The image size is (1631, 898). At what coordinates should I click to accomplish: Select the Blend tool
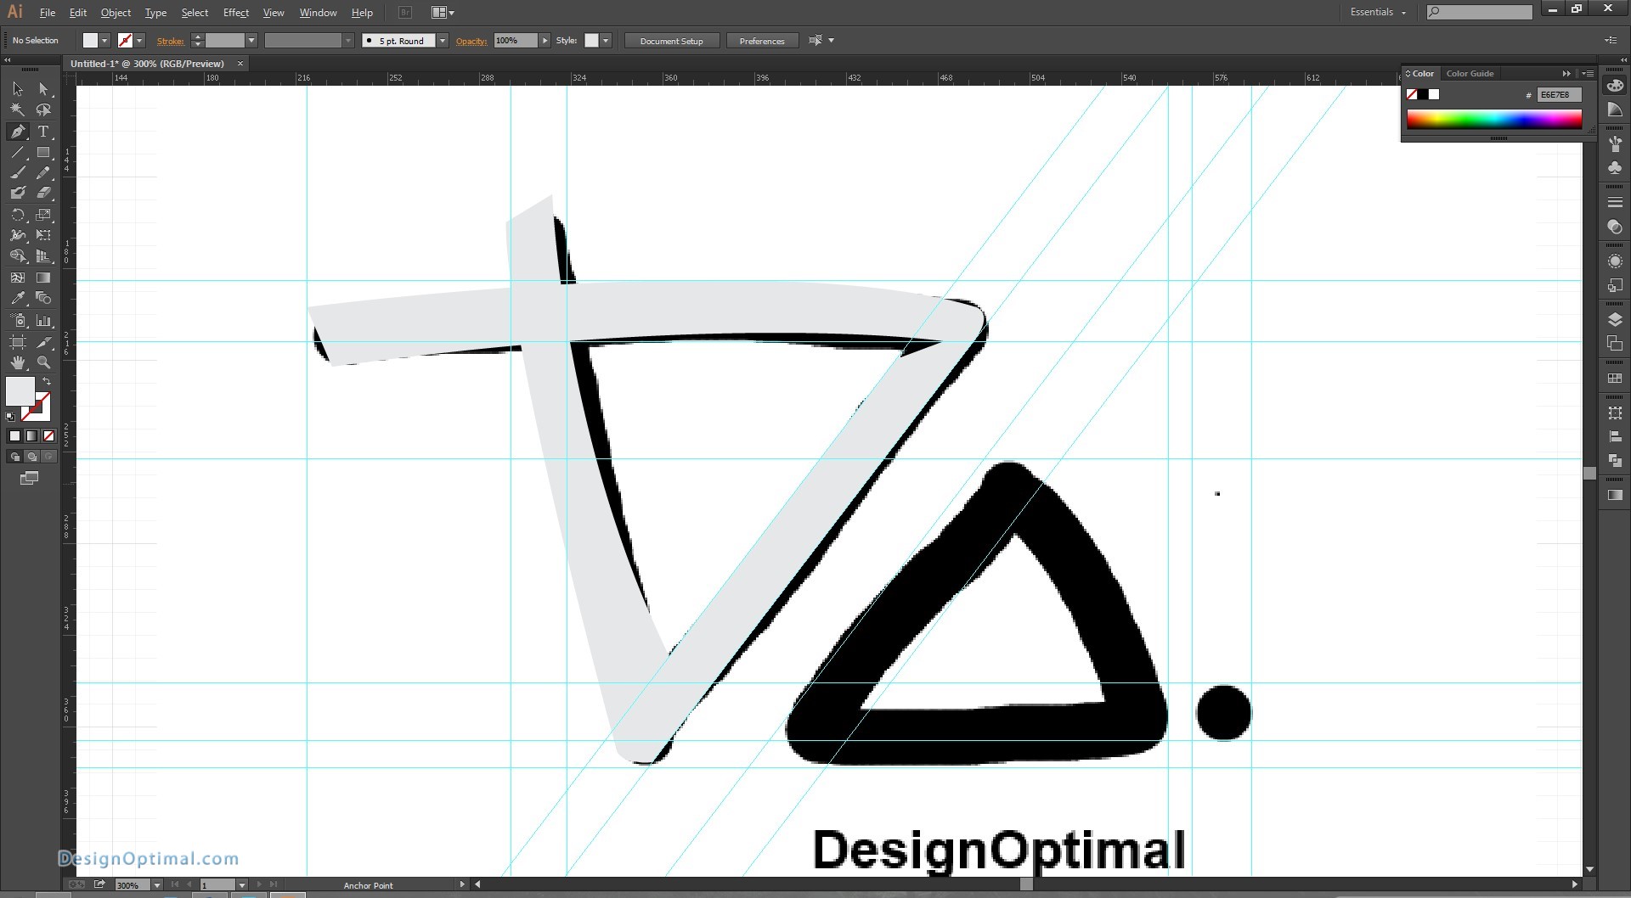point(44,298)
